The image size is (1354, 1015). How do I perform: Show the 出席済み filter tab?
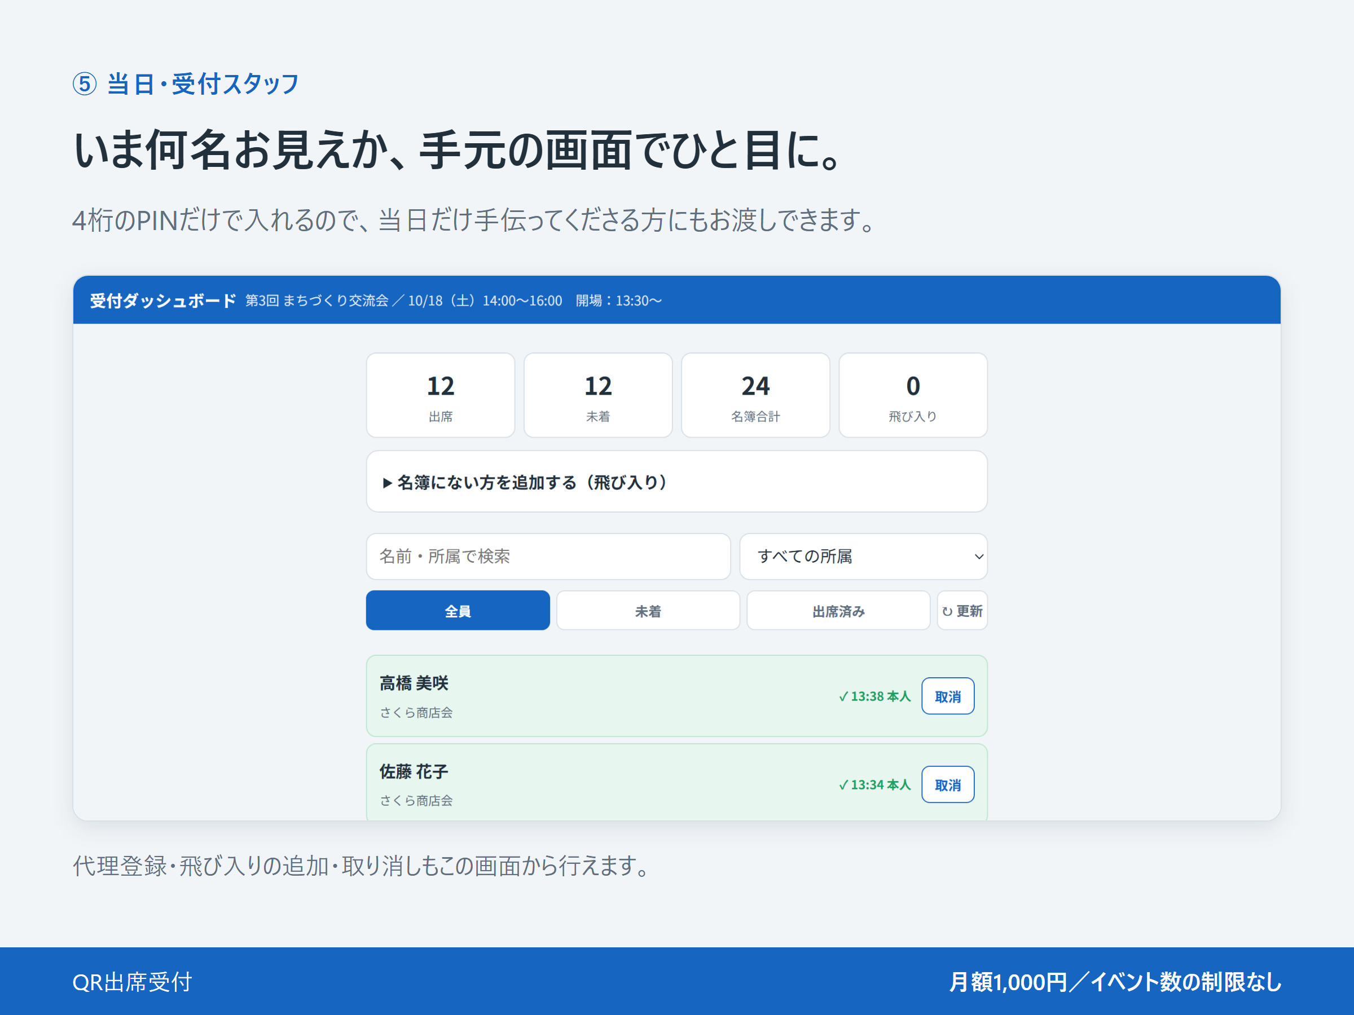838,611
